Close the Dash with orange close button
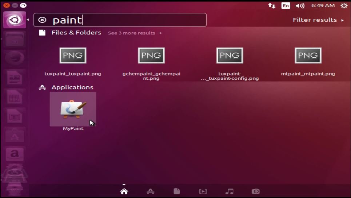351x198 pixels. 7,5
